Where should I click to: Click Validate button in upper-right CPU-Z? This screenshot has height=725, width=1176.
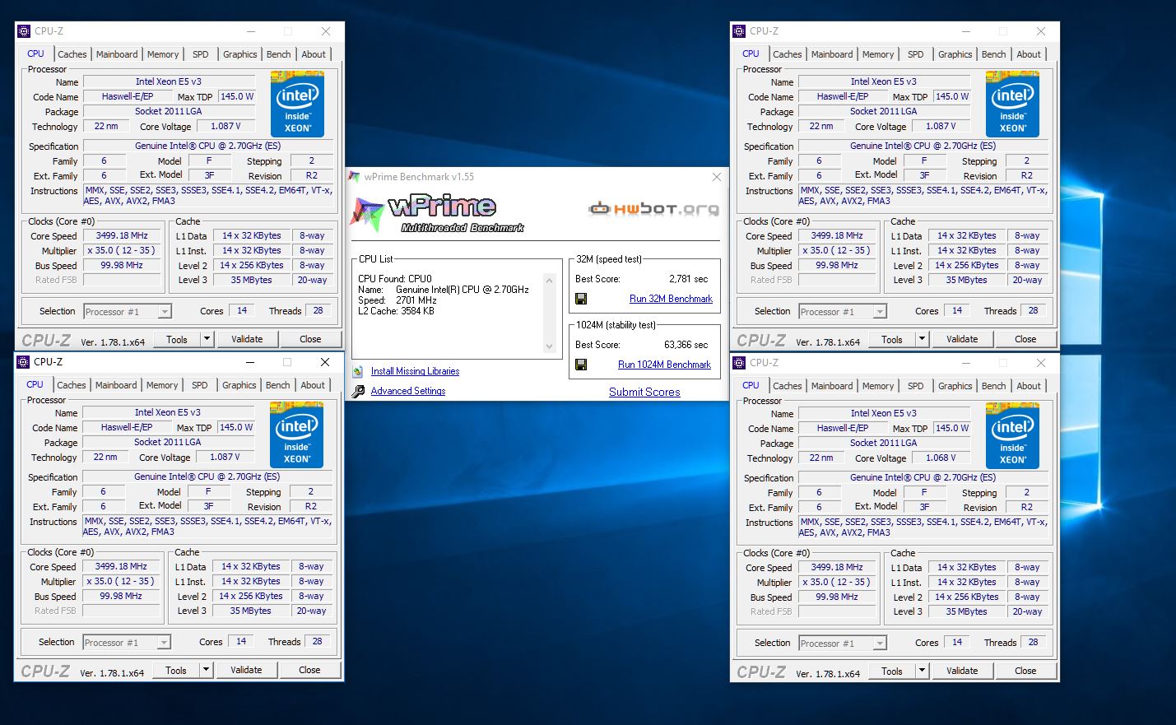click(x=962, y=339)
